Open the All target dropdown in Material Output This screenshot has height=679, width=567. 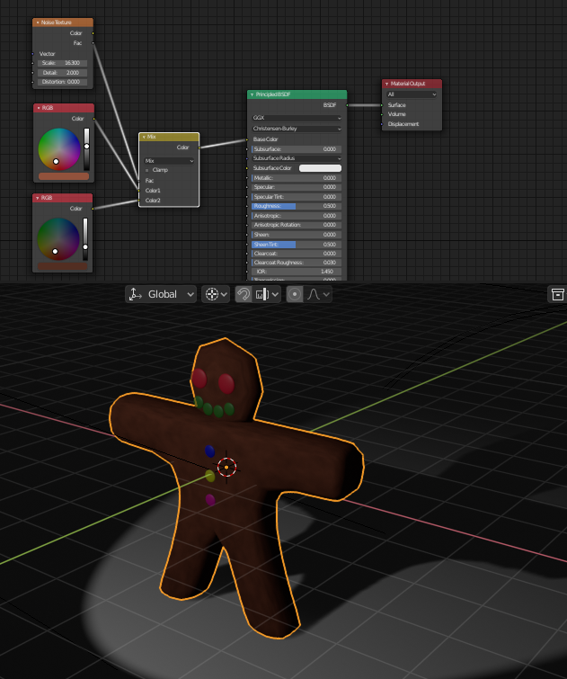tap(412, 94)
